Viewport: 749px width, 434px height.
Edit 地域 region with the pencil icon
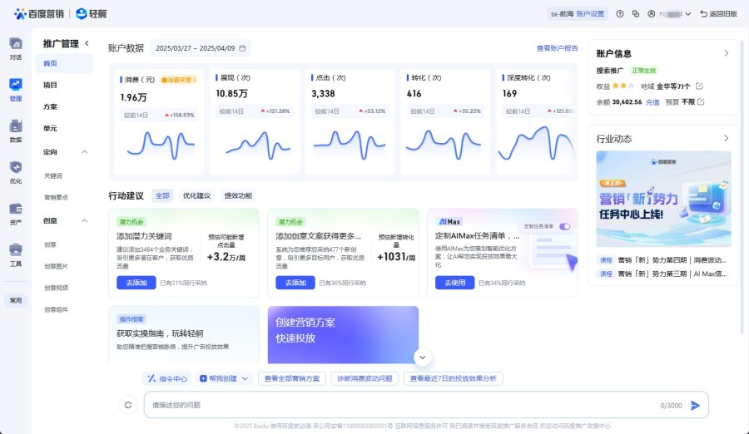[699, 86]
